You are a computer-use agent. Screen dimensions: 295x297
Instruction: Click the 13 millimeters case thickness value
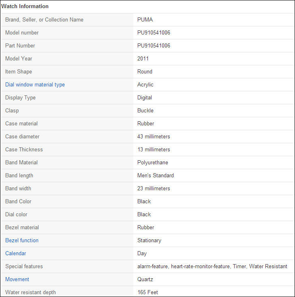pos(154,150)
